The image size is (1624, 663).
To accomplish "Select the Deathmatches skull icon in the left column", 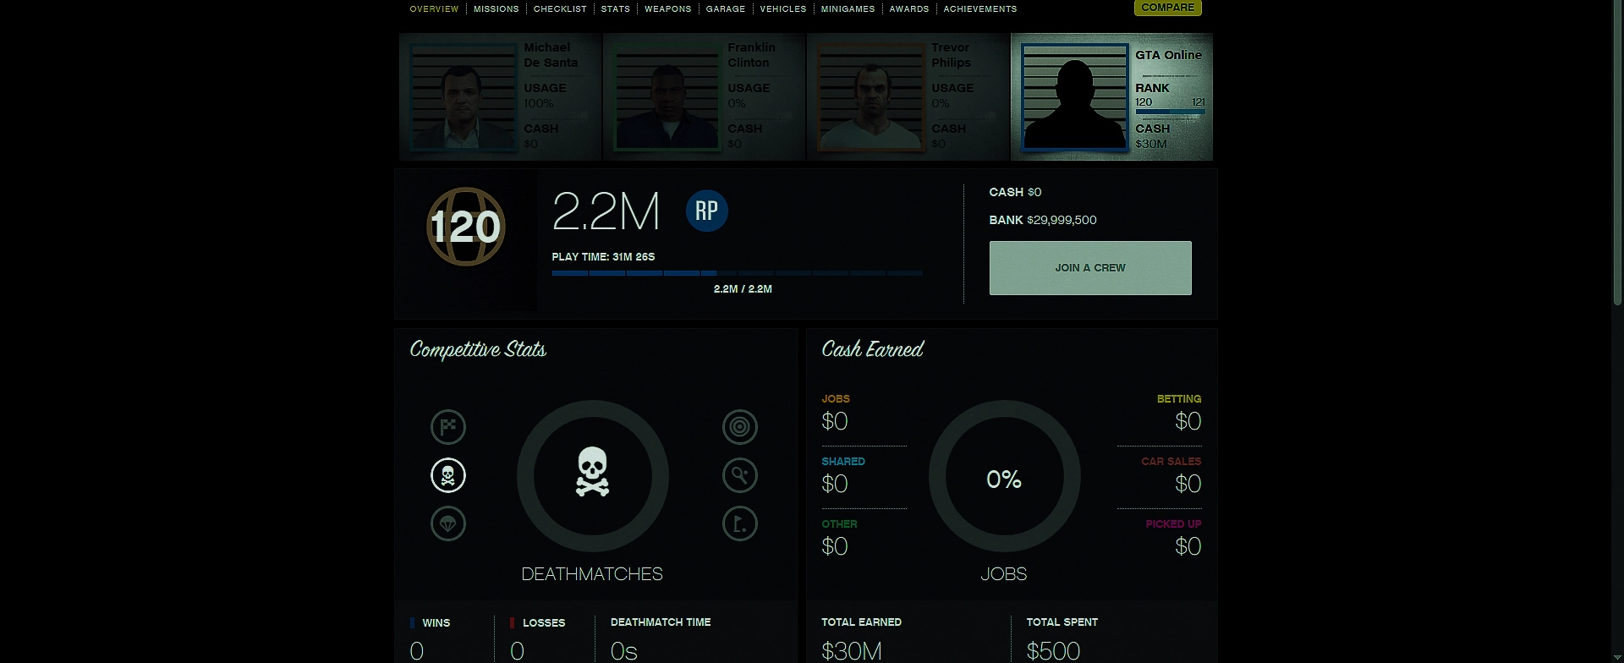I will point(448,475).
